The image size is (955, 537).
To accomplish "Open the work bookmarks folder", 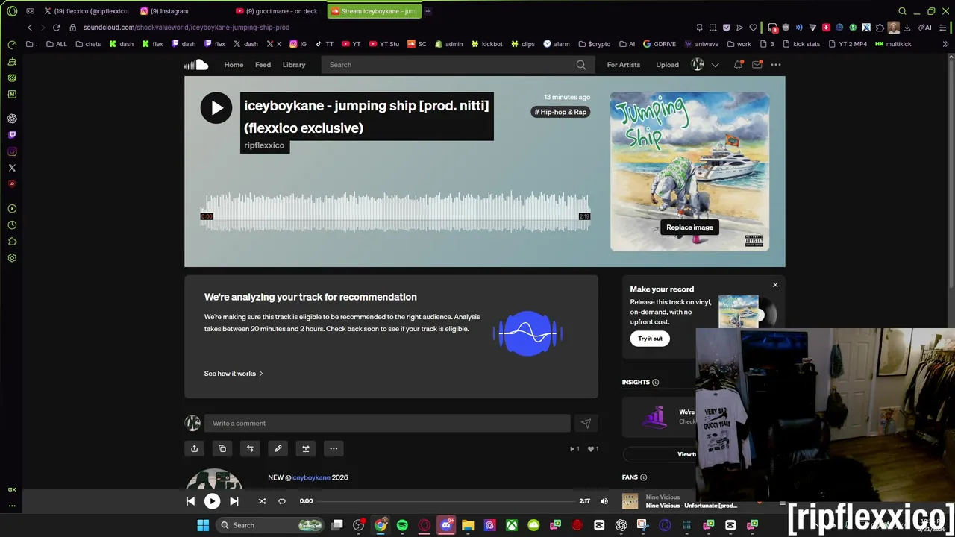I will coord(739,44).
